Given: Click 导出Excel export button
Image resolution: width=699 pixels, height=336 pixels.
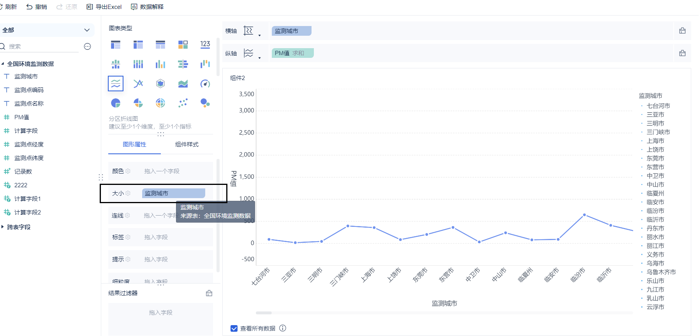Looking at the screenshot, I should (x=104, y=7).
